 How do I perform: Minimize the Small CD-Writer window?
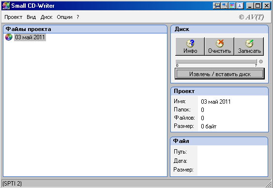250,6
